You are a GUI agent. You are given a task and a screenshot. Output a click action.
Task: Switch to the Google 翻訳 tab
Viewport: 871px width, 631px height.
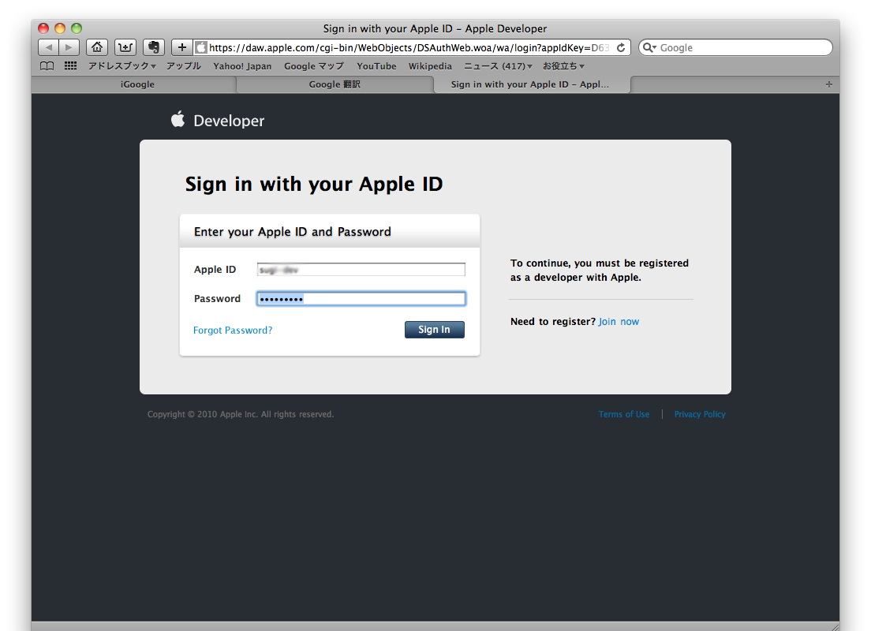pos(335,84)
